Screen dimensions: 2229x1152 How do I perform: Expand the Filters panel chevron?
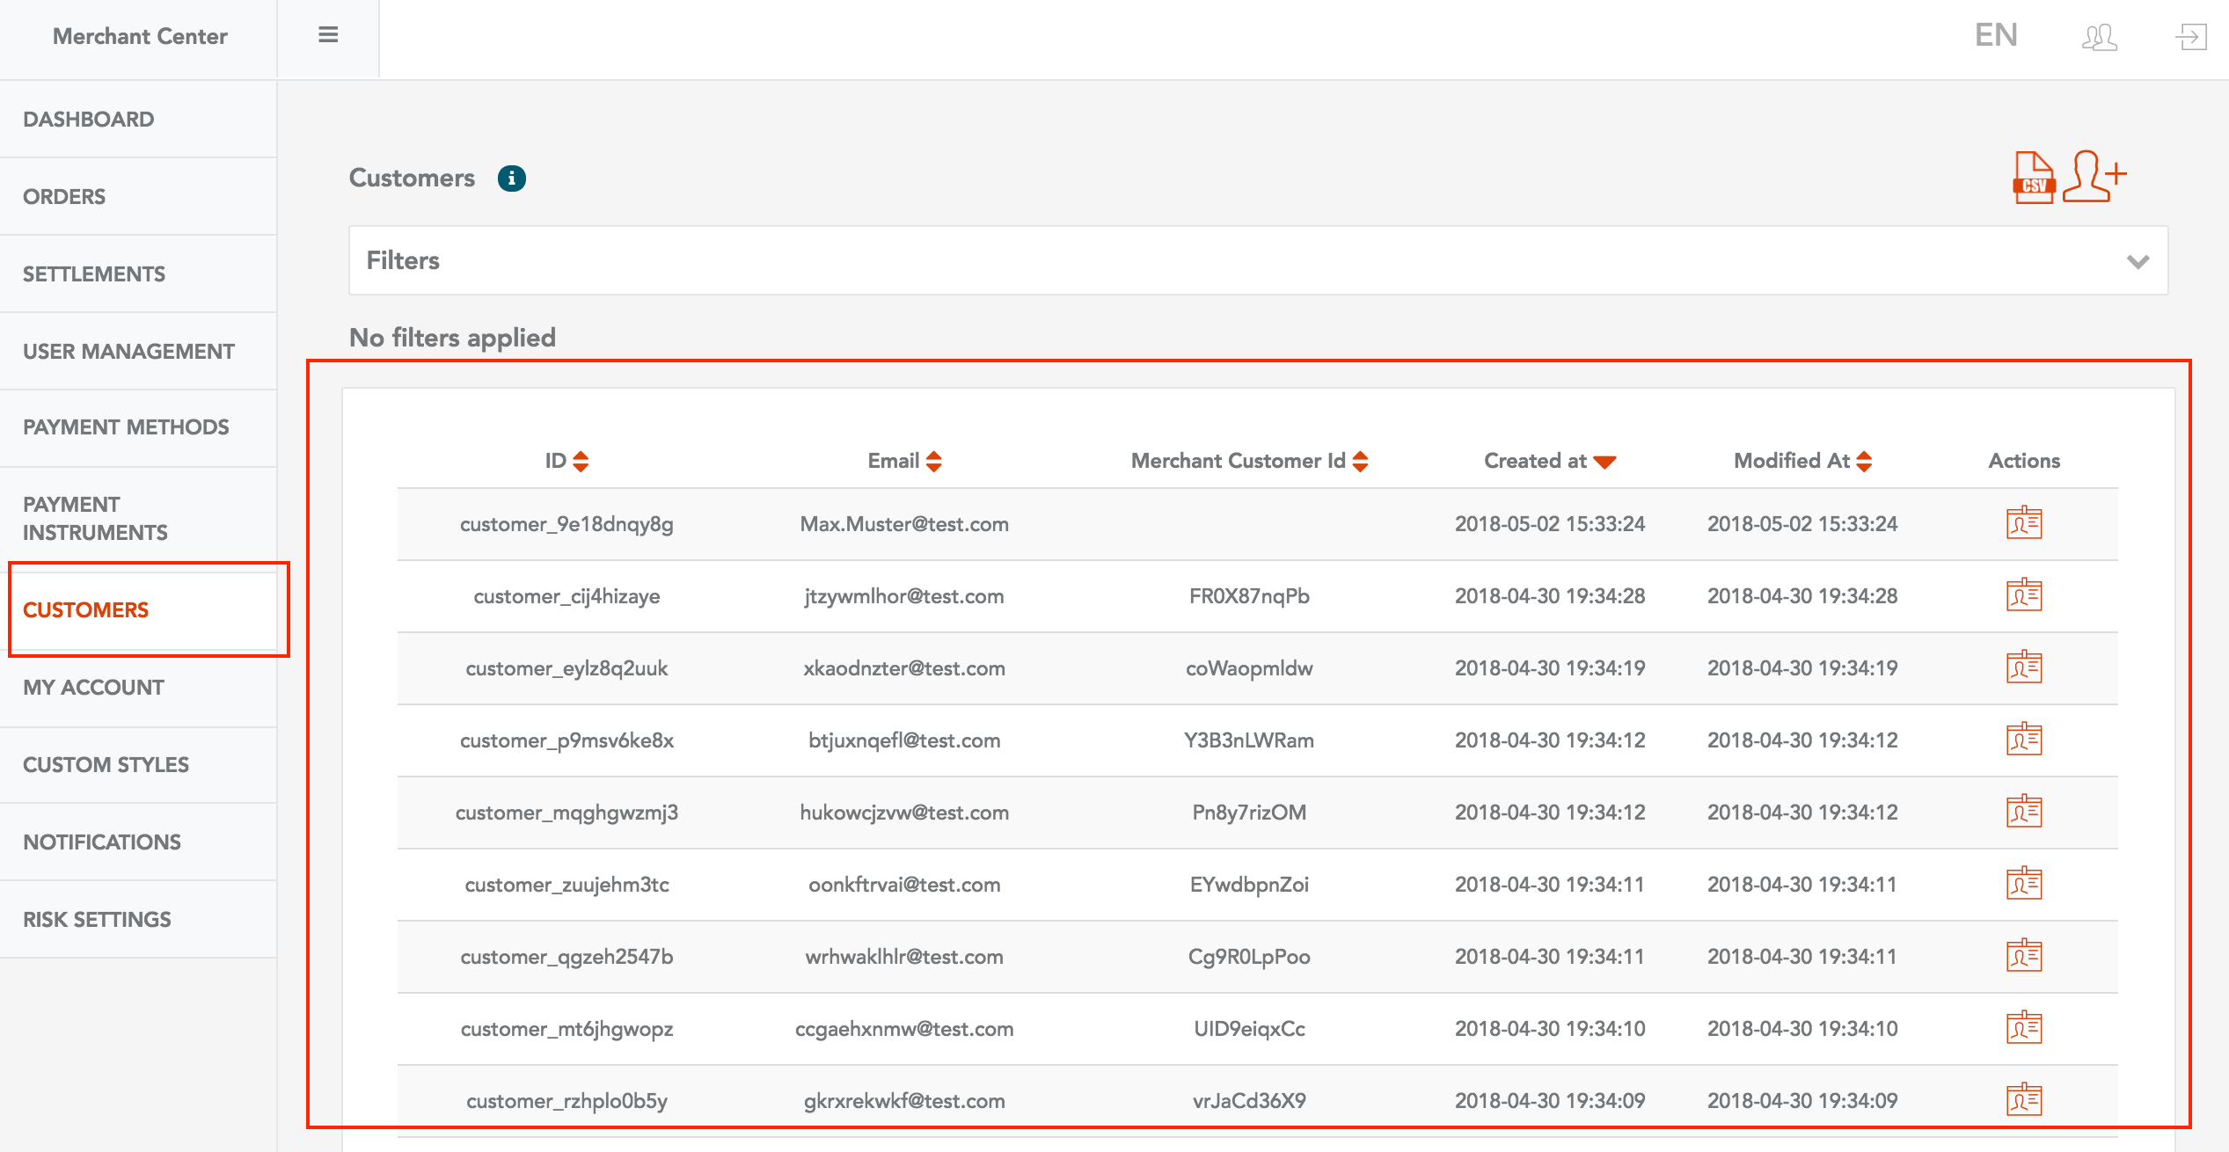[x=2138, y=261]
